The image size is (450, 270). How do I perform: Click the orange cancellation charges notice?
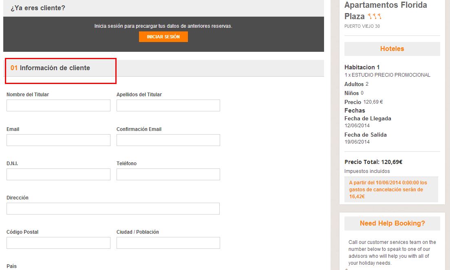click(391, 190)
